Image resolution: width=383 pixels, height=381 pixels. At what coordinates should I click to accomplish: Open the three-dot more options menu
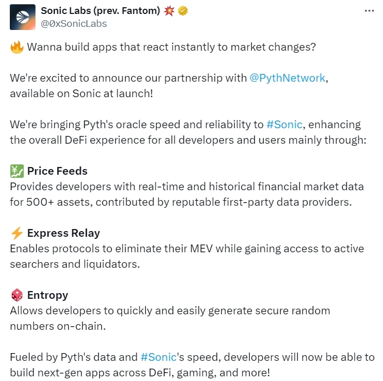point(369,11)
